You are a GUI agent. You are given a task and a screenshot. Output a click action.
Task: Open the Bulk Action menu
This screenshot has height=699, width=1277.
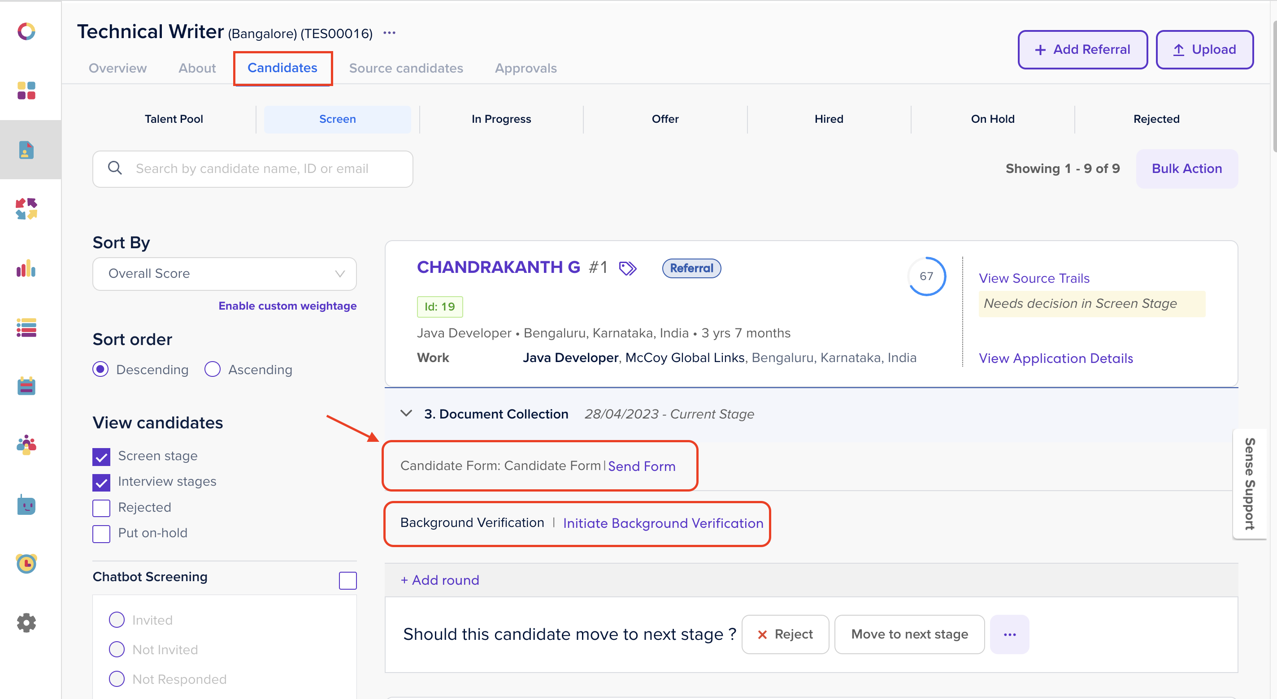[1186, 169]
